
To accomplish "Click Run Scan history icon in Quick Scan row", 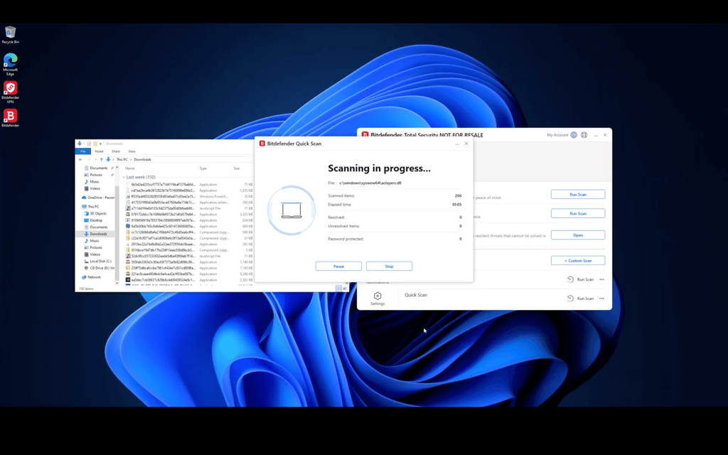I will 570,298.
